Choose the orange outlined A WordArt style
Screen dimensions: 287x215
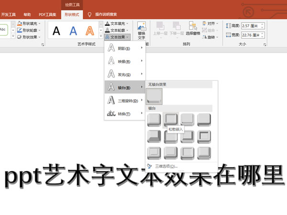(90, 31)
